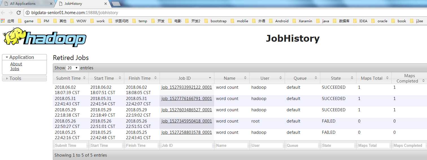
Task: Open the work bookmarks folder
Action: (x=97, y=21)
